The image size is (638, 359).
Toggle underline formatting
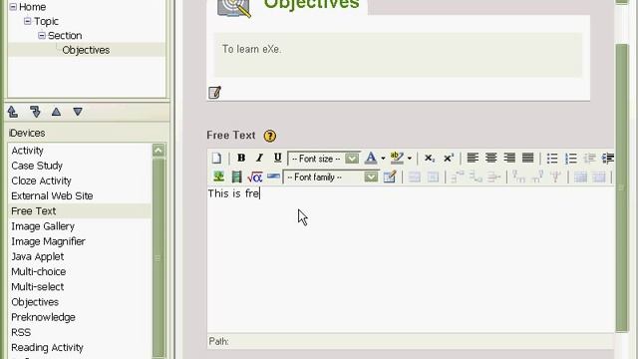pyautogui.click(x=277, y=158)
